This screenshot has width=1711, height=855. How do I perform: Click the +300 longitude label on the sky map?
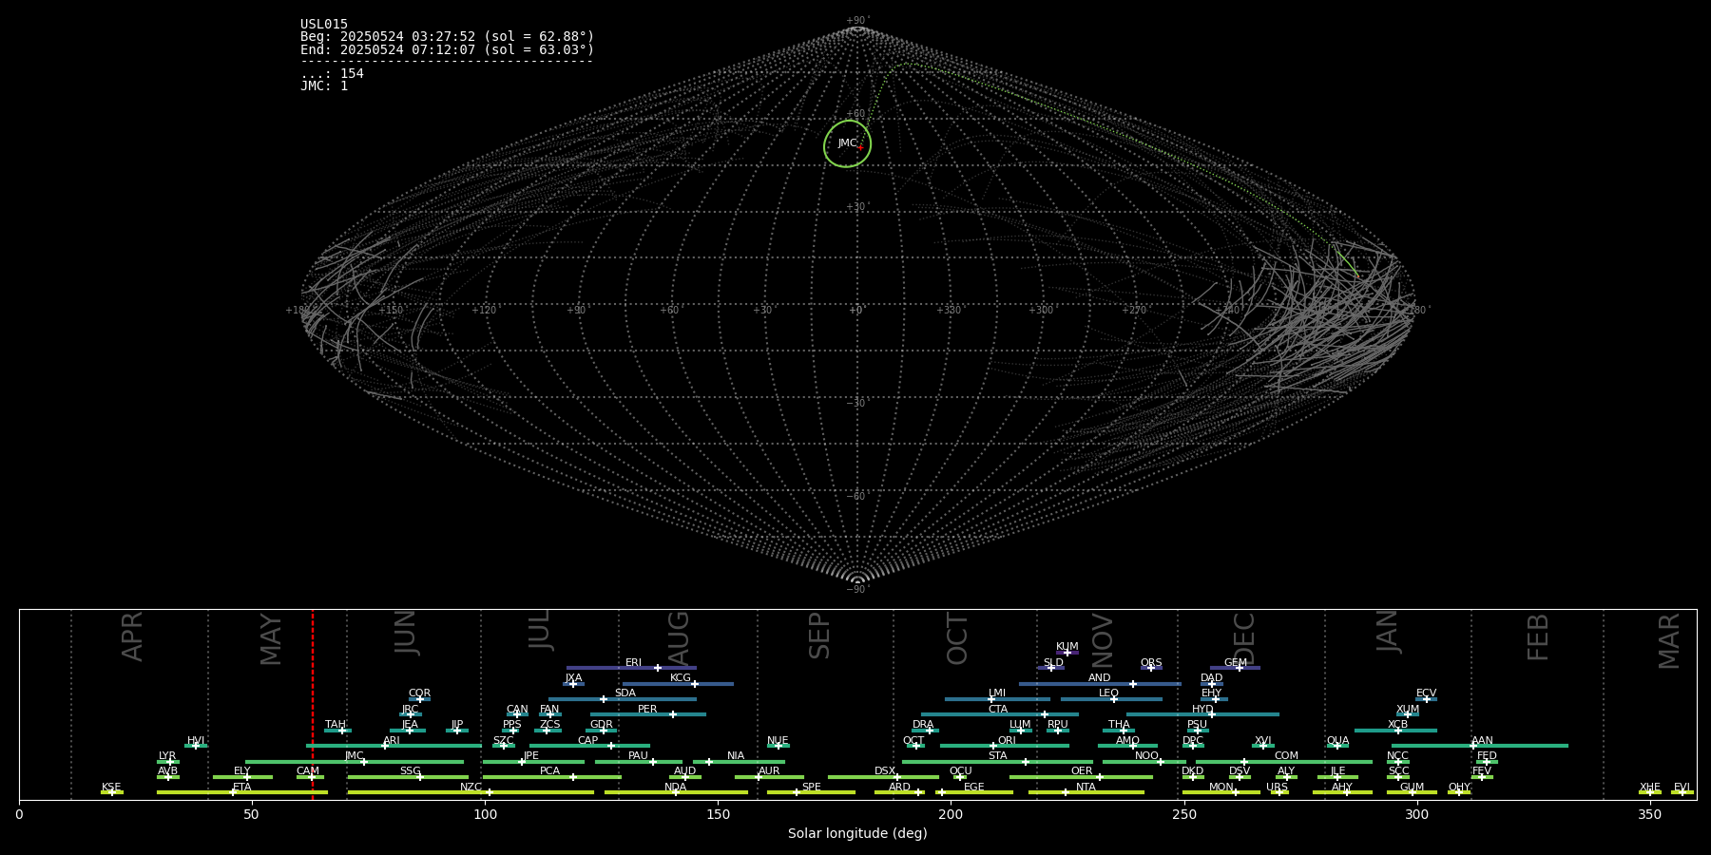click(1042, 311)
